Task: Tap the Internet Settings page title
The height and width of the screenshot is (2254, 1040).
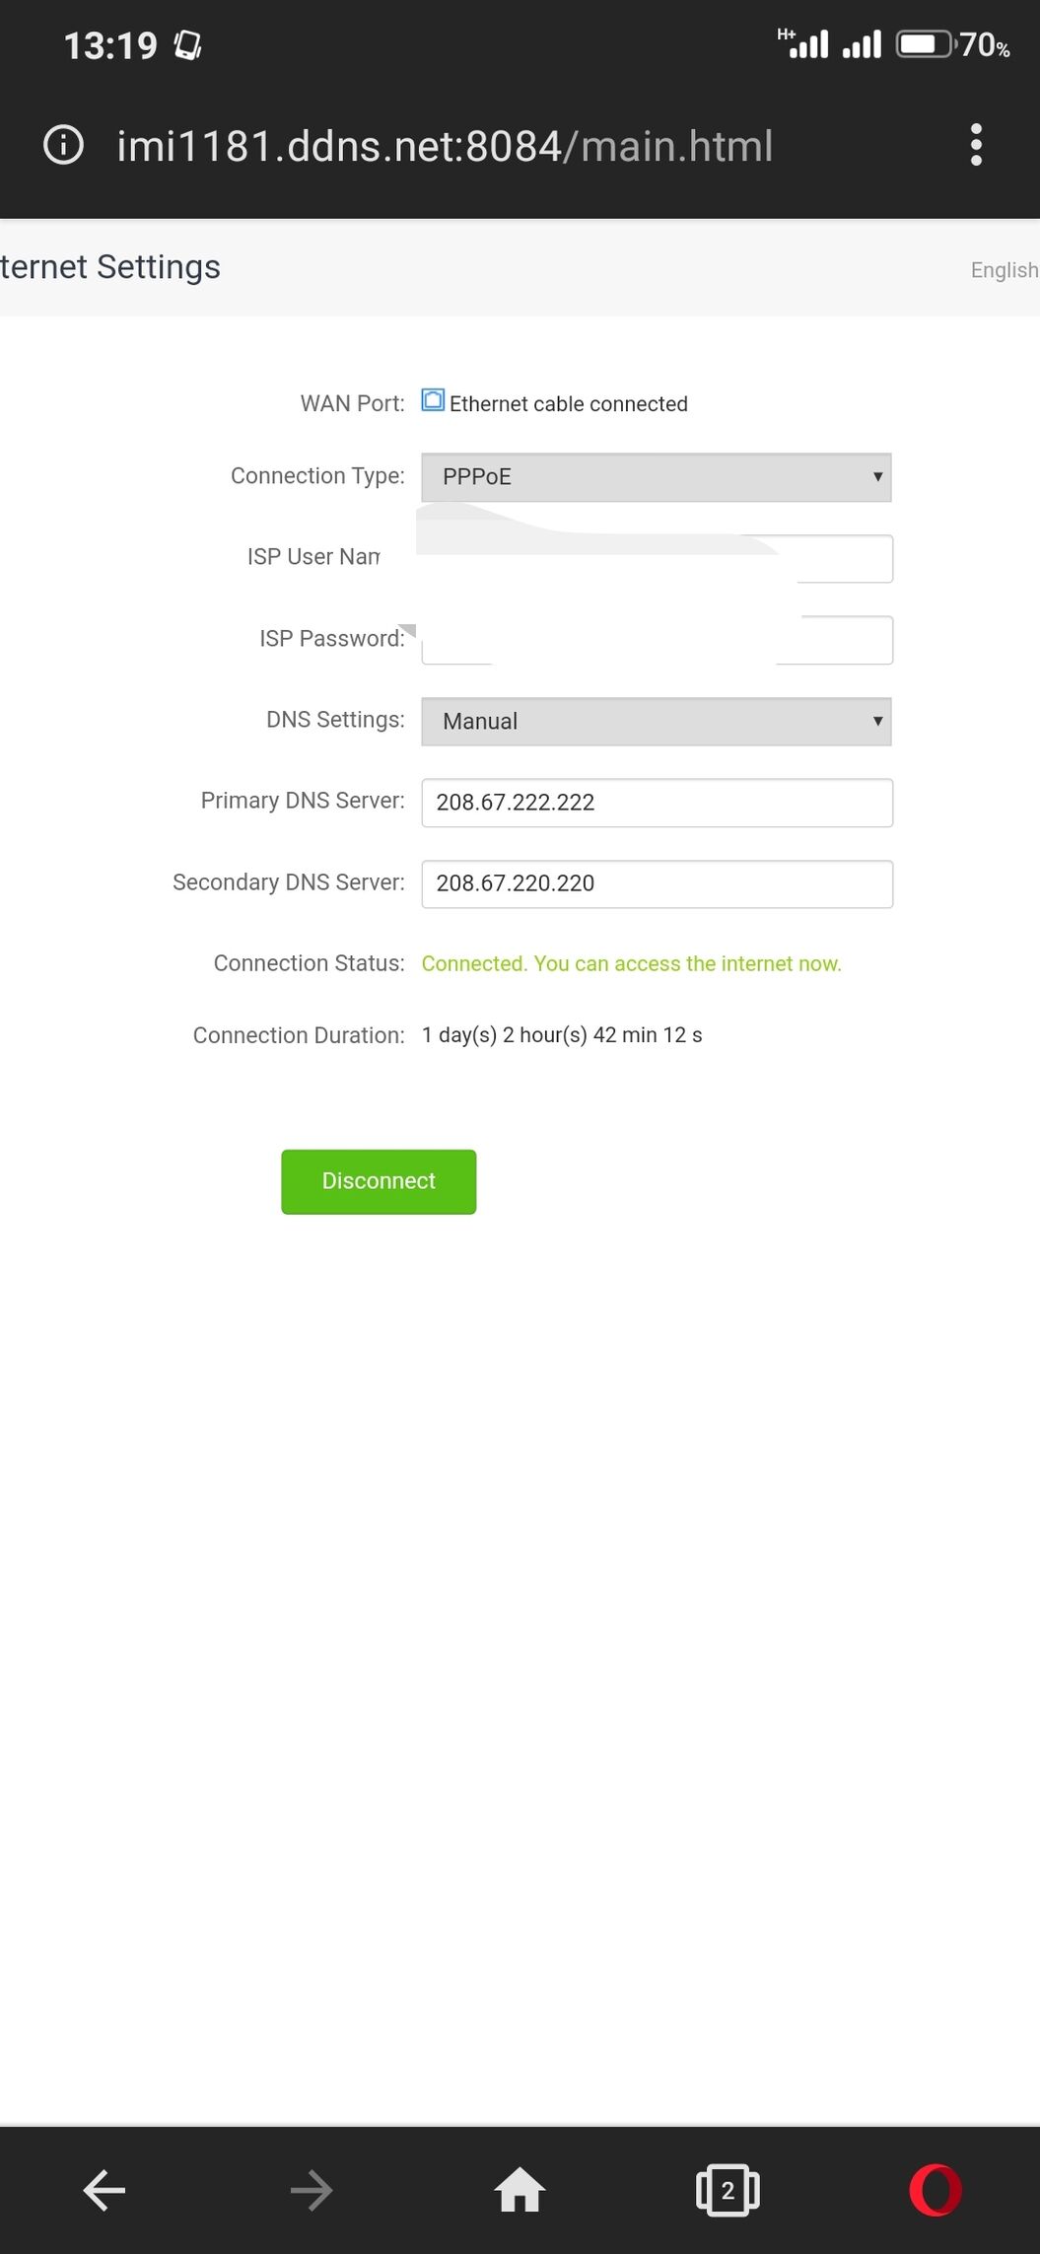Action: [110, 267]
